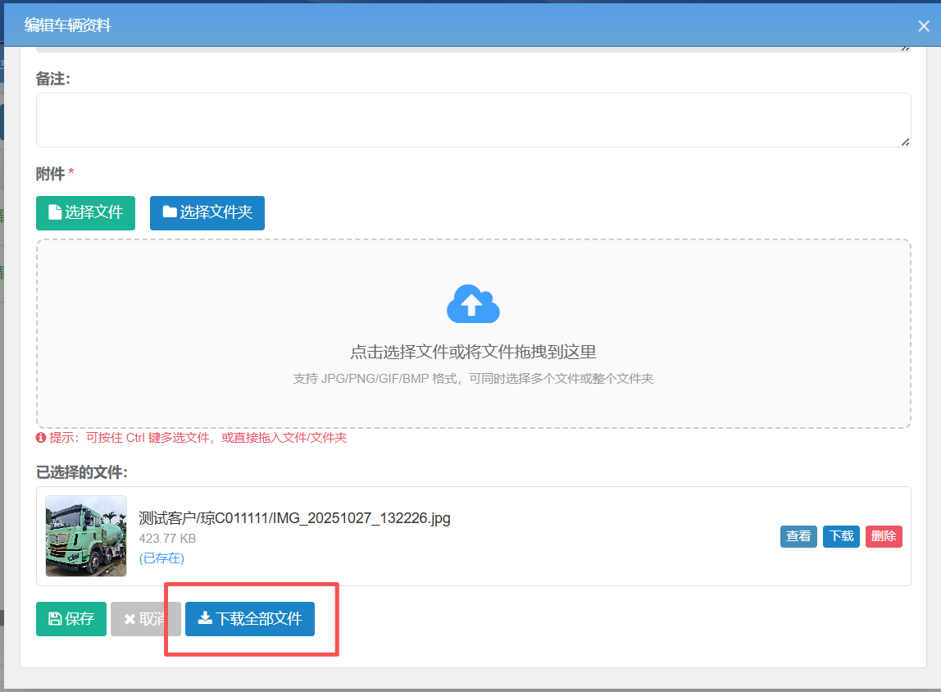Image resolution: width=941 pixels, height=692 pixels.
Task: Click the file icon on 选择文件 button
Action: [x=55, y=212]
